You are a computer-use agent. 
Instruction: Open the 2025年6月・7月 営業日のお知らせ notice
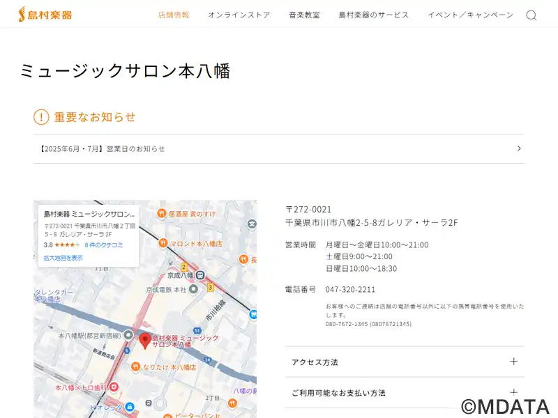point(278,148)
